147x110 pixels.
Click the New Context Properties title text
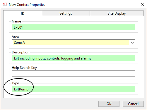[27, 5]
